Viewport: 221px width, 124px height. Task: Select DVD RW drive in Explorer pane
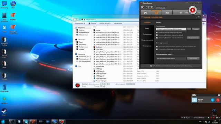(84, 61)
